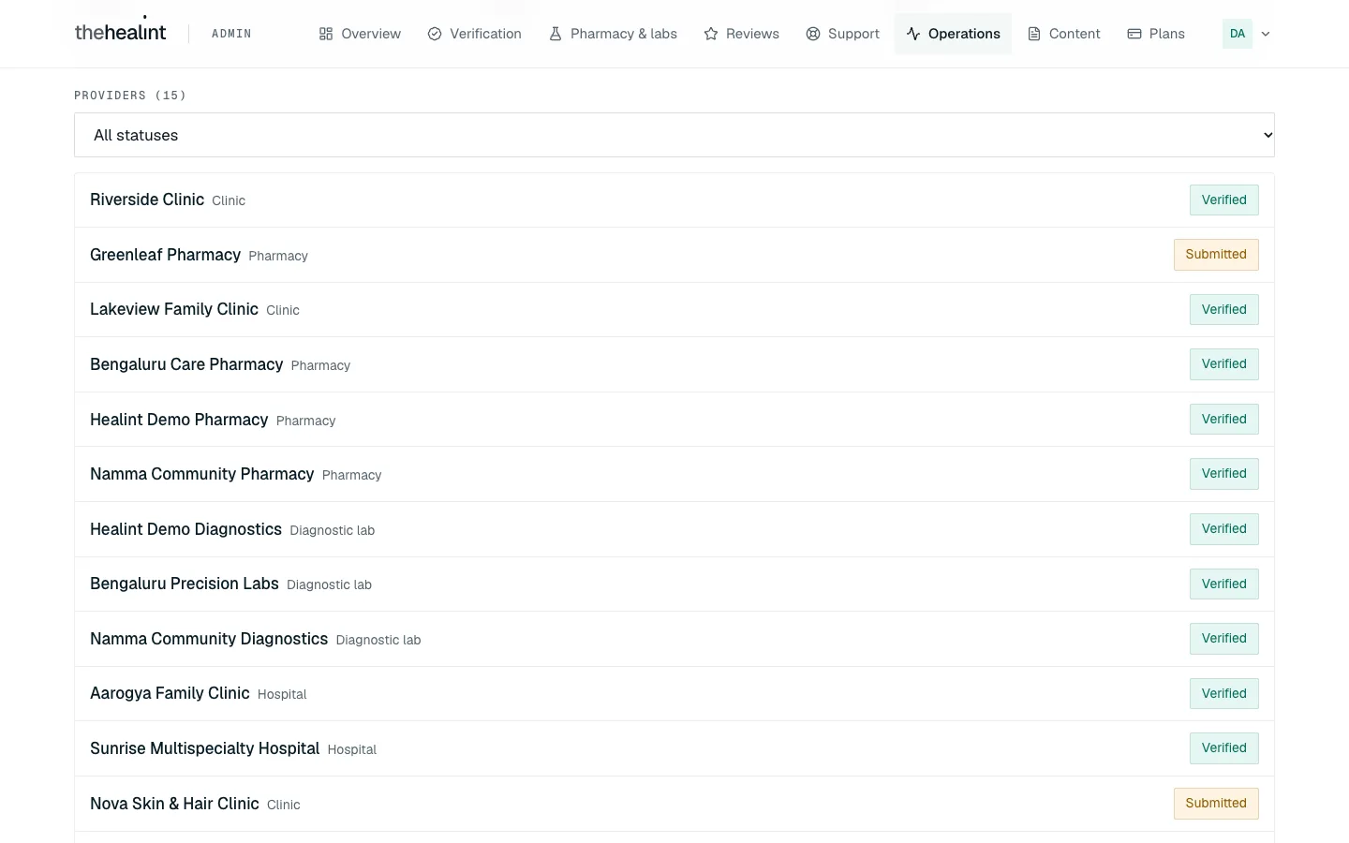Click Verified badge for Aarogya Family Clinic
Viewport: 1349px width, 843px height.
(x=1224, y=694)
